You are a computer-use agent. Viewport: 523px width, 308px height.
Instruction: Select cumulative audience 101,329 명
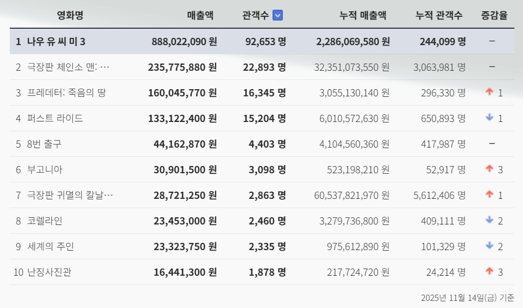[443, 247]
